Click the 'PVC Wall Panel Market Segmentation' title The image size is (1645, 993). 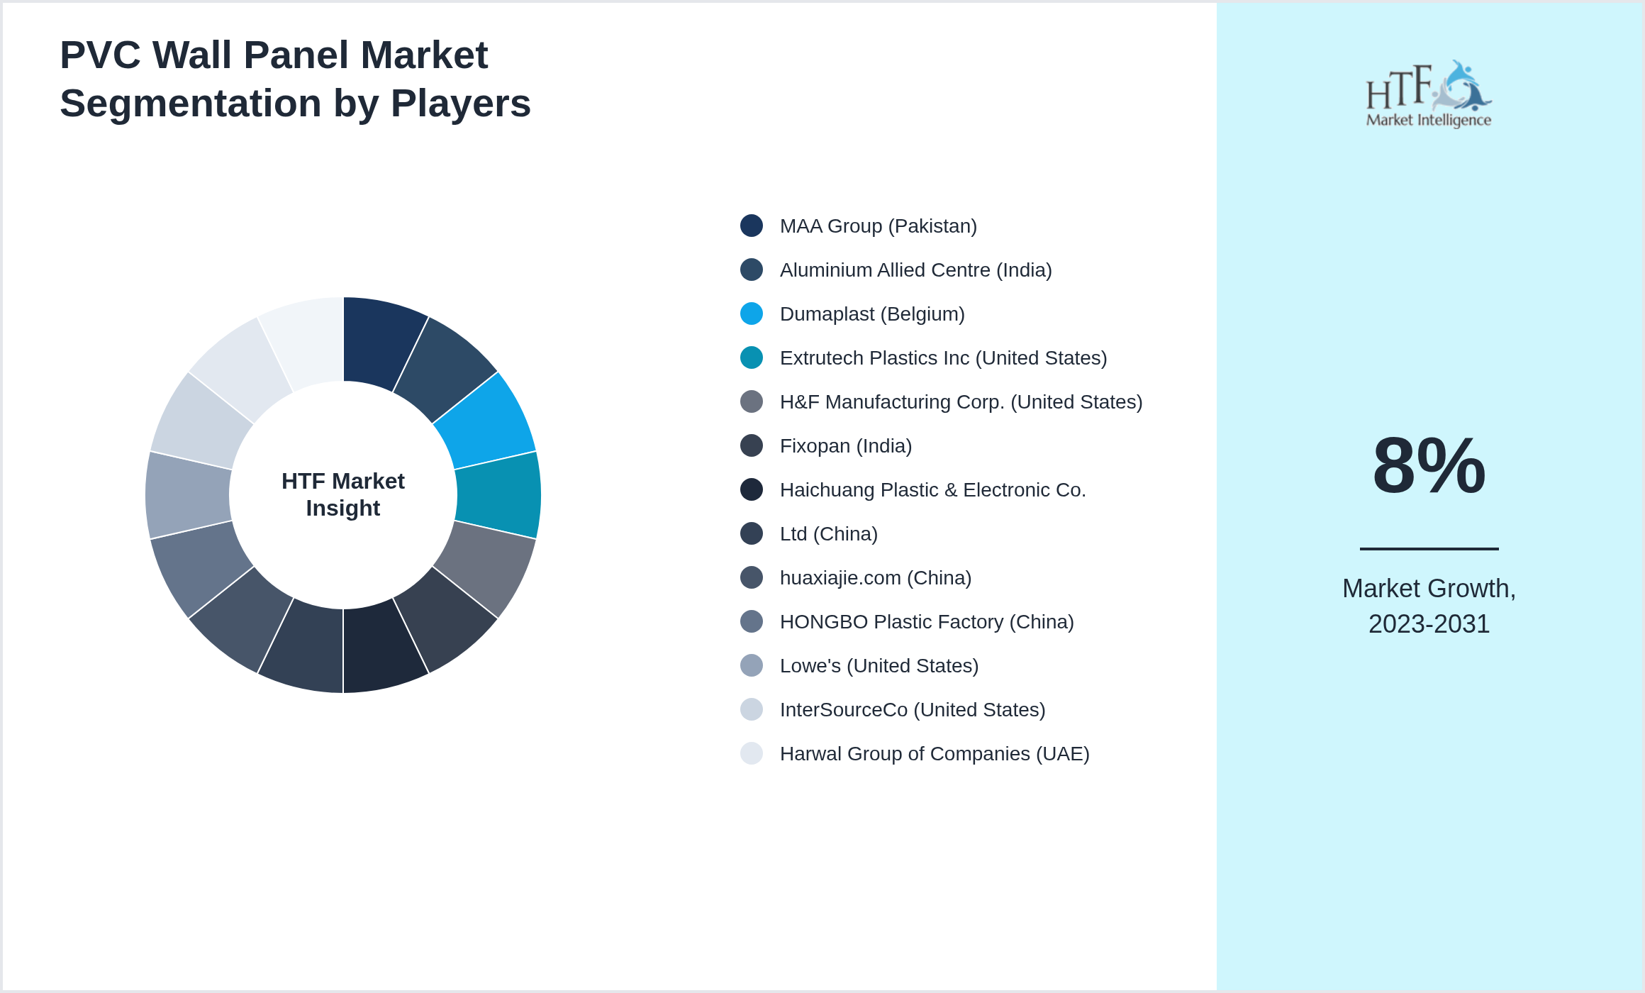point(295,79)
